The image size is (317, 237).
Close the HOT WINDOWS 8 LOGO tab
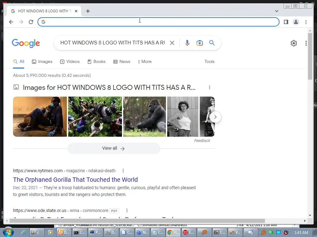pyautogui.click(x=76, y=11)
